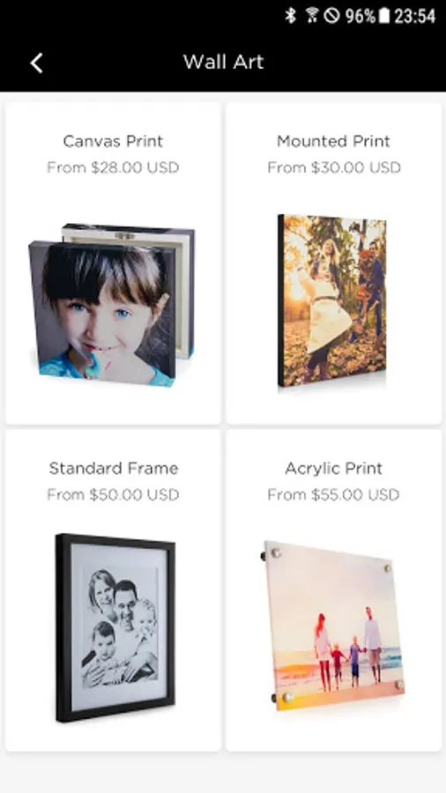This screenshot has width=446, height=793.
Task: Tap the do-not-disturb status icon
Action: click(331, 16)
